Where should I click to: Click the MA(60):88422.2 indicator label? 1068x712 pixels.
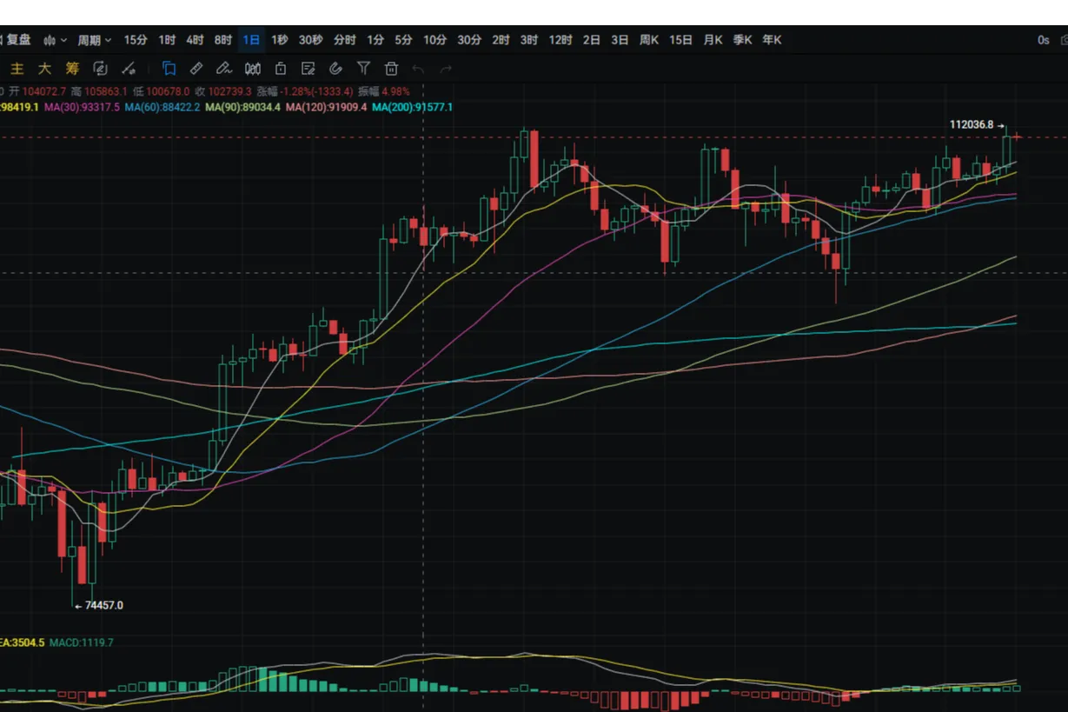click(163, 108)
